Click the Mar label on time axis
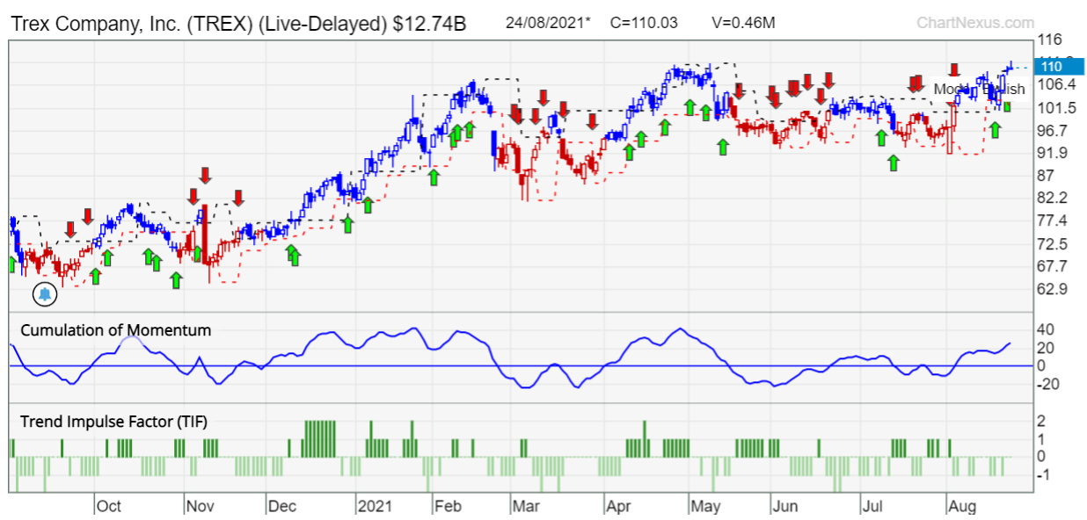Image resolution: width=1087 pixels, height=520 pixels. pyautogui.click(x=526, y=506)
